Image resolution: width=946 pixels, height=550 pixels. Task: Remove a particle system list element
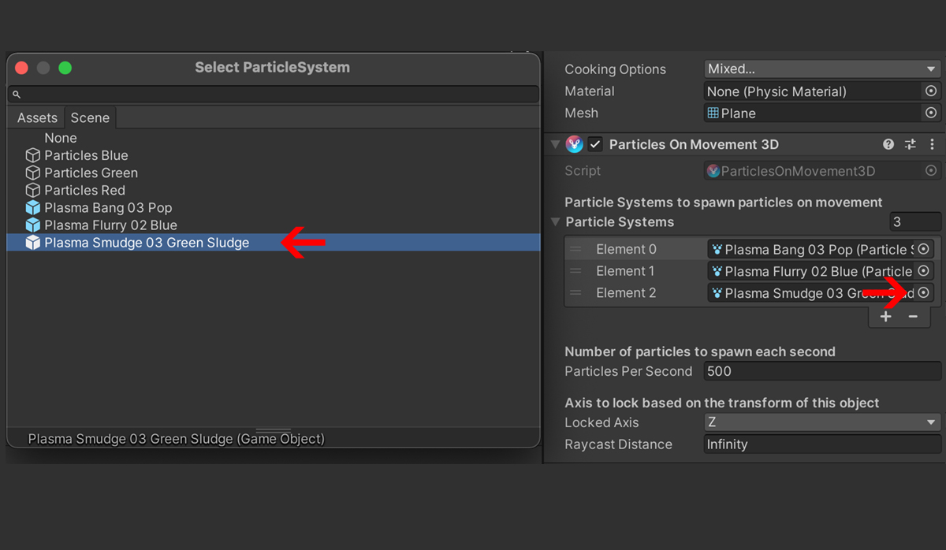913,317
